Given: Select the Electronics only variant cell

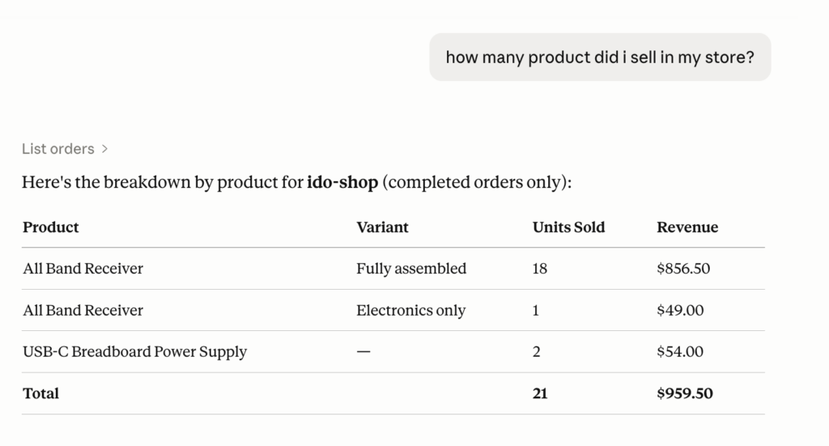Looking at the screenshot, I should click(x=410, y=310).
